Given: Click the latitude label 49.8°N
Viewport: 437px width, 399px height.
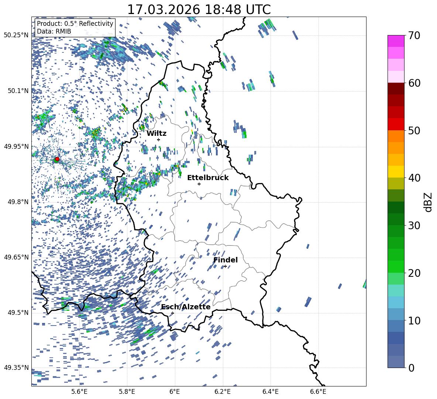Looking at the screenshot, I should pos(18,202).
